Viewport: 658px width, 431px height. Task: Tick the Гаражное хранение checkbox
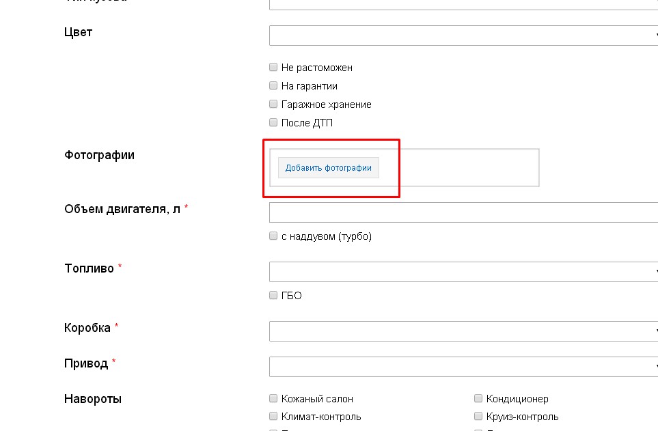point(273,105)
